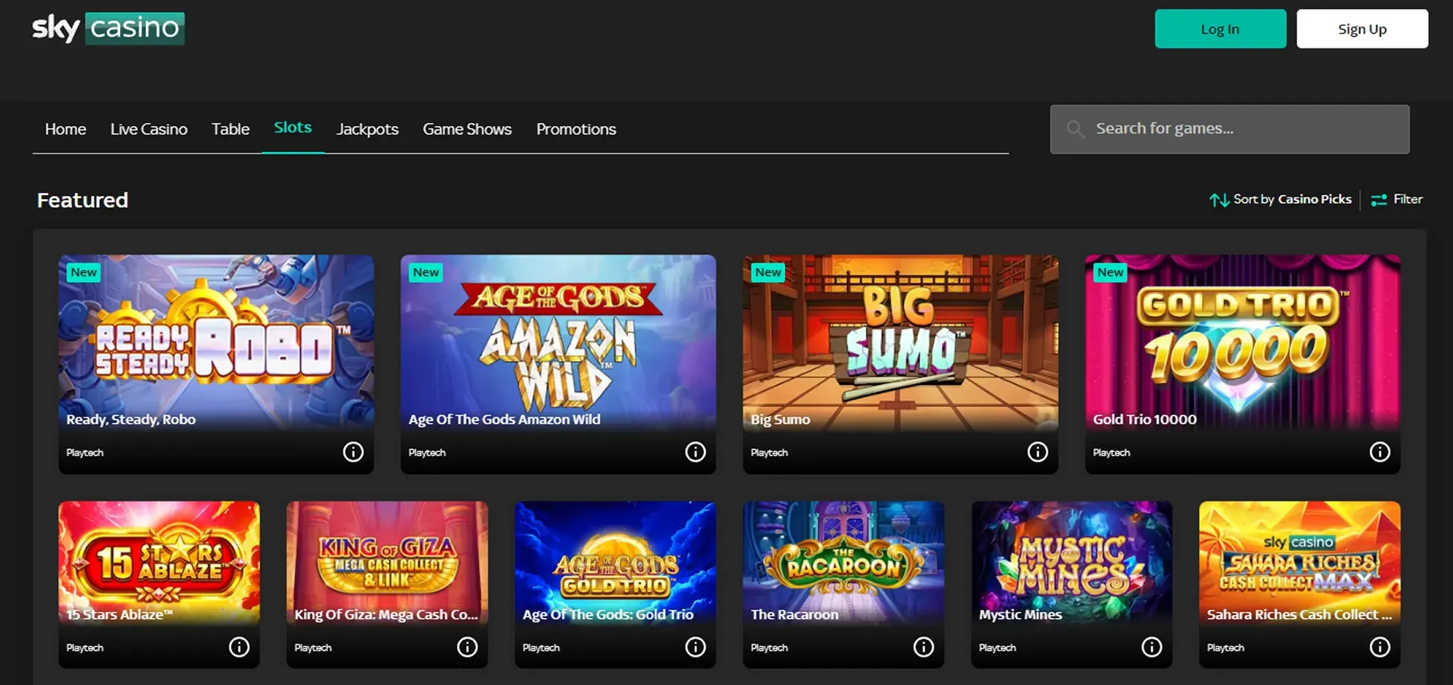Open Sahara Riches Cash Collect Max thumbnail
This screenshot has height=685, width=1453.
point(1300,563)
